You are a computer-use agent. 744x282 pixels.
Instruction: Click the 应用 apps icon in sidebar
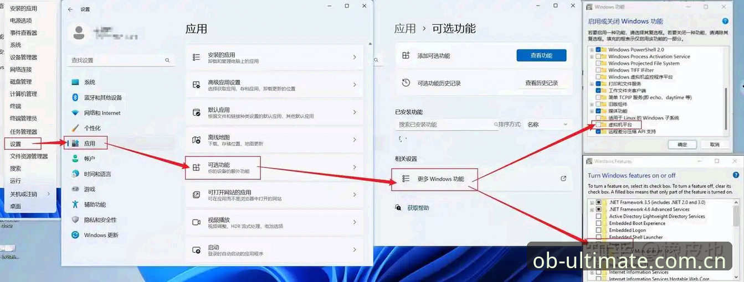(75, 143)
